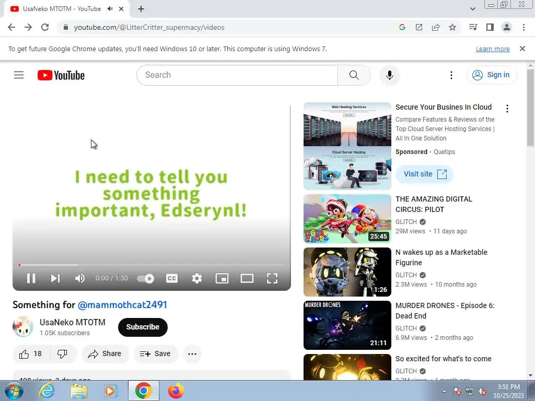Play N wakes up Marketable Figurine thumbnail

point(347,272)
